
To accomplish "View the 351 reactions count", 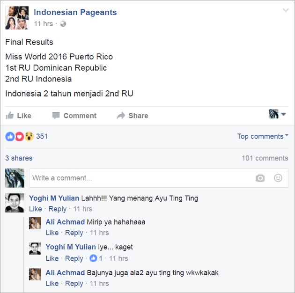I will 42,136.
